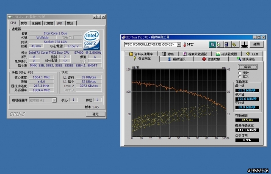Click copy-info-to-clipboard icon in HD Tune toolbar
Viewport: 271px width, 174px height.
213,44
